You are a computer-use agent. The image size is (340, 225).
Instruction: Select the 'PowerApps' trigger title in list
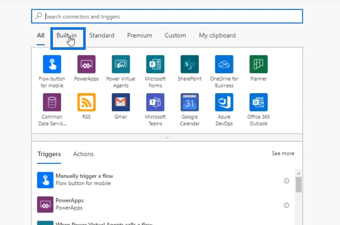coord(70,200)
